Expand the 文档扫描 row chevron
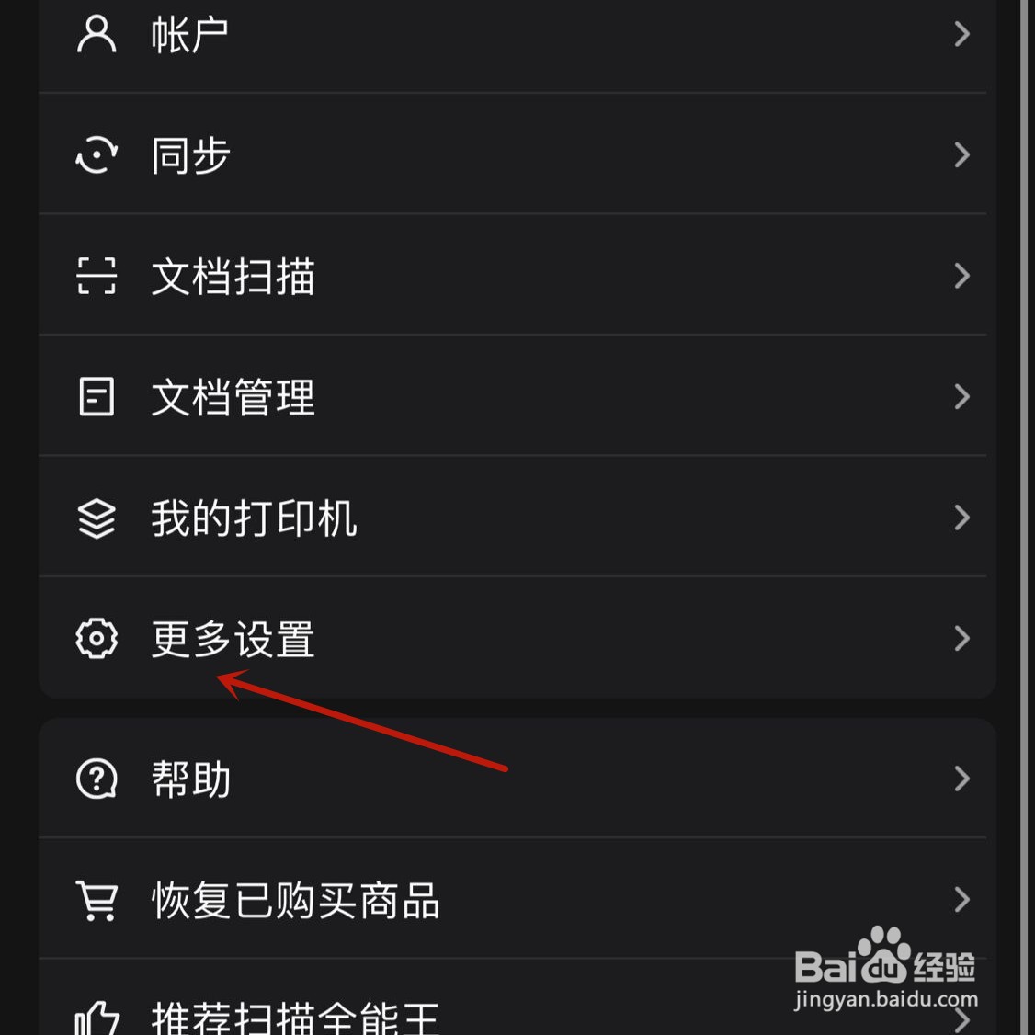Image resolution: width=1035 pixels, height=1035 pixels. [x=961, y=275]
